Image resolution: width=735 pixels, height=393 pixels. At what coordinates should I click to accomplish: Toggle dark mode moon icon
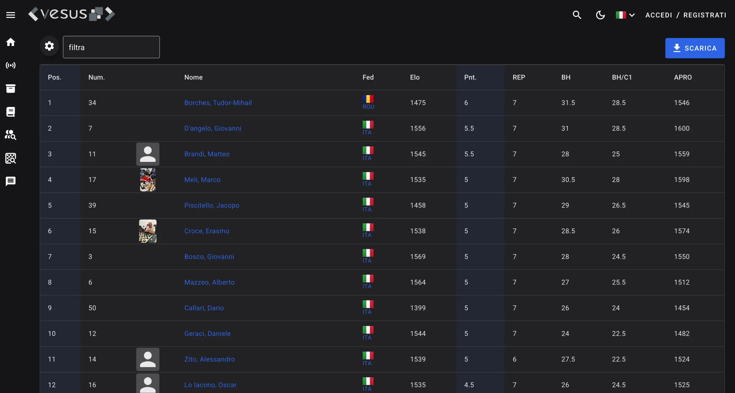[600, 15]
